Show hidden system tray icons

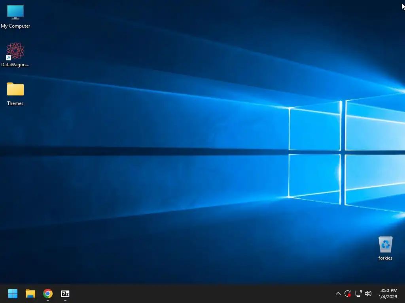coord(338,294)
